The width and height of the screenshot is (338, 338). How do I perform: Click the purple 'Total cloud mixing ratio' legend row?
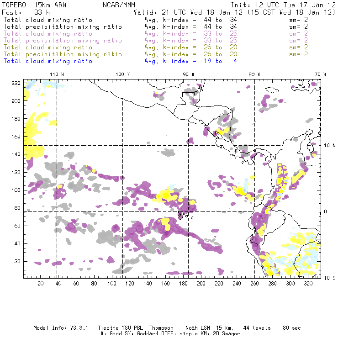click(x=48, y=34)
